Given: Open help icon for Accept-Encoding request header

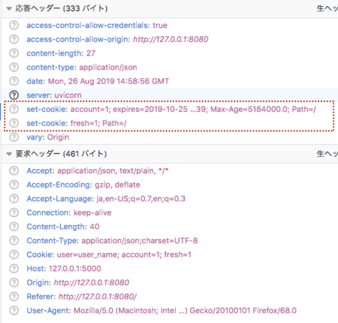Looking at the screenshot, I should tap(14, 185).
